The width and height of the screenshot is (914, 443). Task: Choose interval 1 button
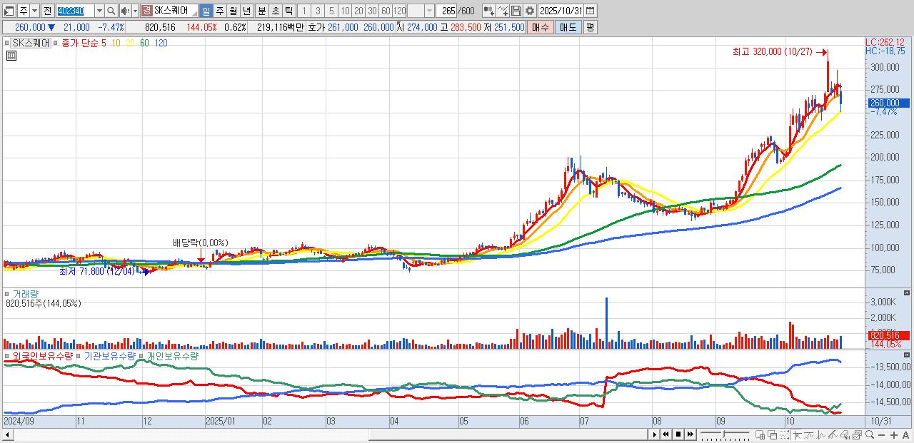tap(304, 11)
